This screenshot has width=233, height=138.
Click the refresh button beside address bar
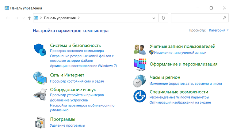click(163, 18)
